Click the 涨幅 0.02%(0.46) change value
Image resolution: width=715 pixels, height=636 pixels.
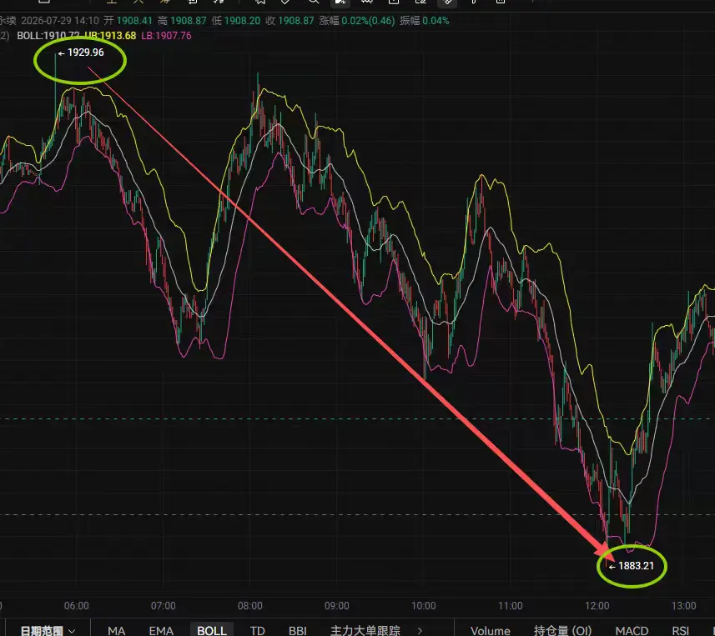pyautogui.click(x=357, y=21)
